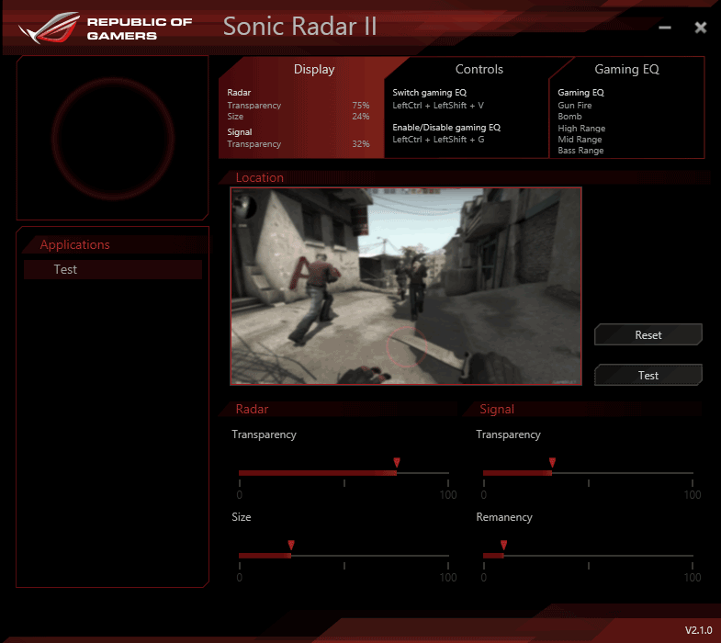
Task: Click the Test button beside the location preview
Action: tap(648, 376)
